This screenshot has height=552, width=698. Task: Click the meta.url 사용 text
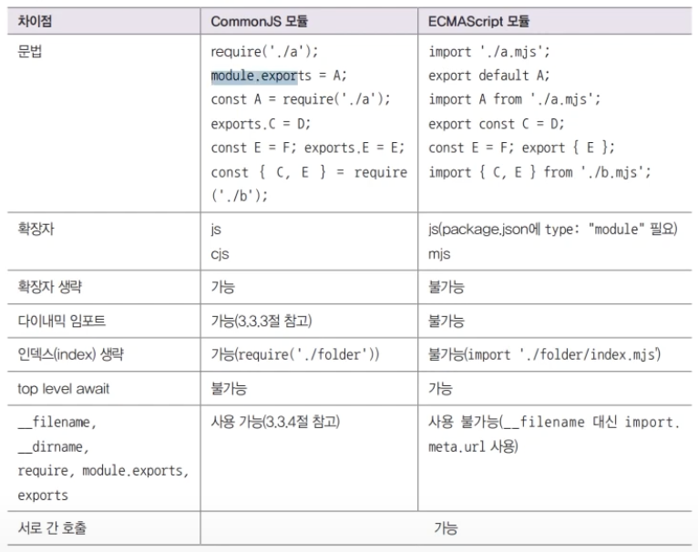(473, 446)
